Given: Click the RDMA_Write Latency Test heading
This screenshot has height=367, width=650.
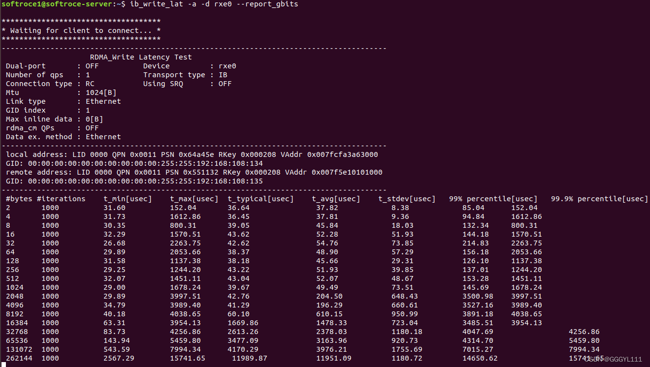Looking at the screenshot, I should [x=141, y=57].
